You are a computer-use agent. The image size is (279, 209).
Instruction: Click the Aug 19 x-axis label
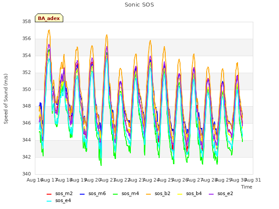point(78,180)
